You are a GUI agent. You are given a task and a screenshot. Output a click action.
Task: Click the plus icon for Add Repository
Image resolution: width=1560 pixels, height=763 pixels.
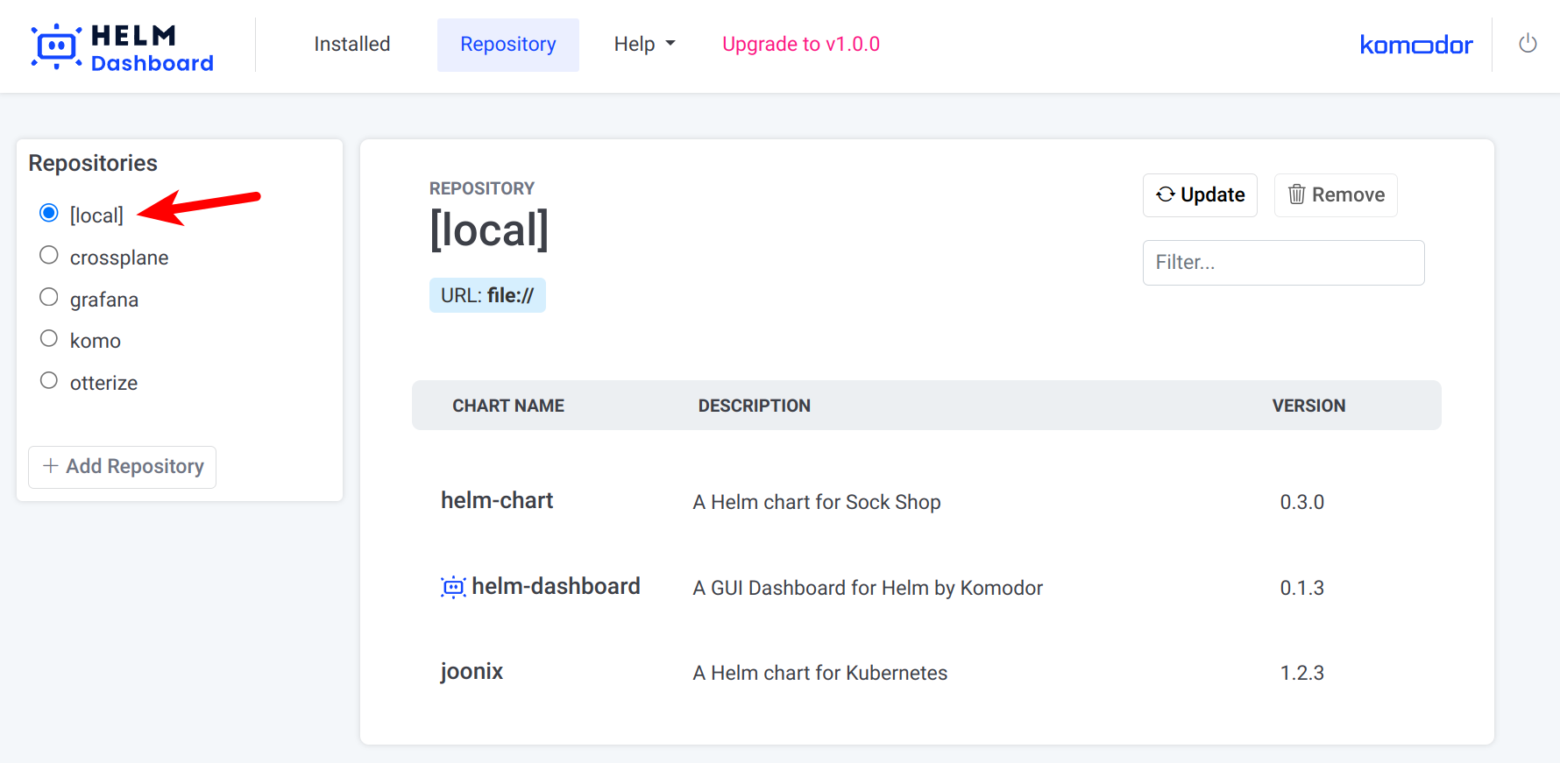(x=51, y=466)
